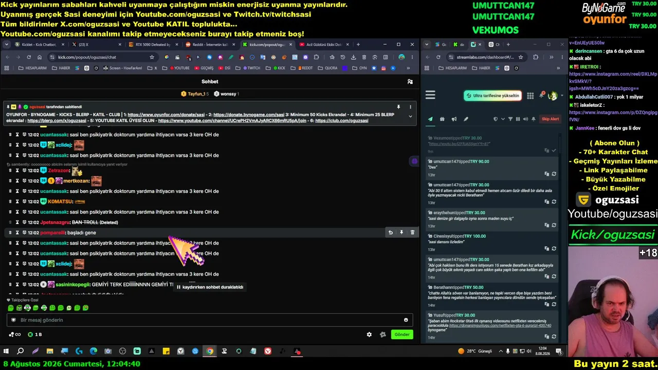Open Chrome menu in the Kick browser window
Image resolution: width=658 pixels, height=370 pixels.
(412, 57)
